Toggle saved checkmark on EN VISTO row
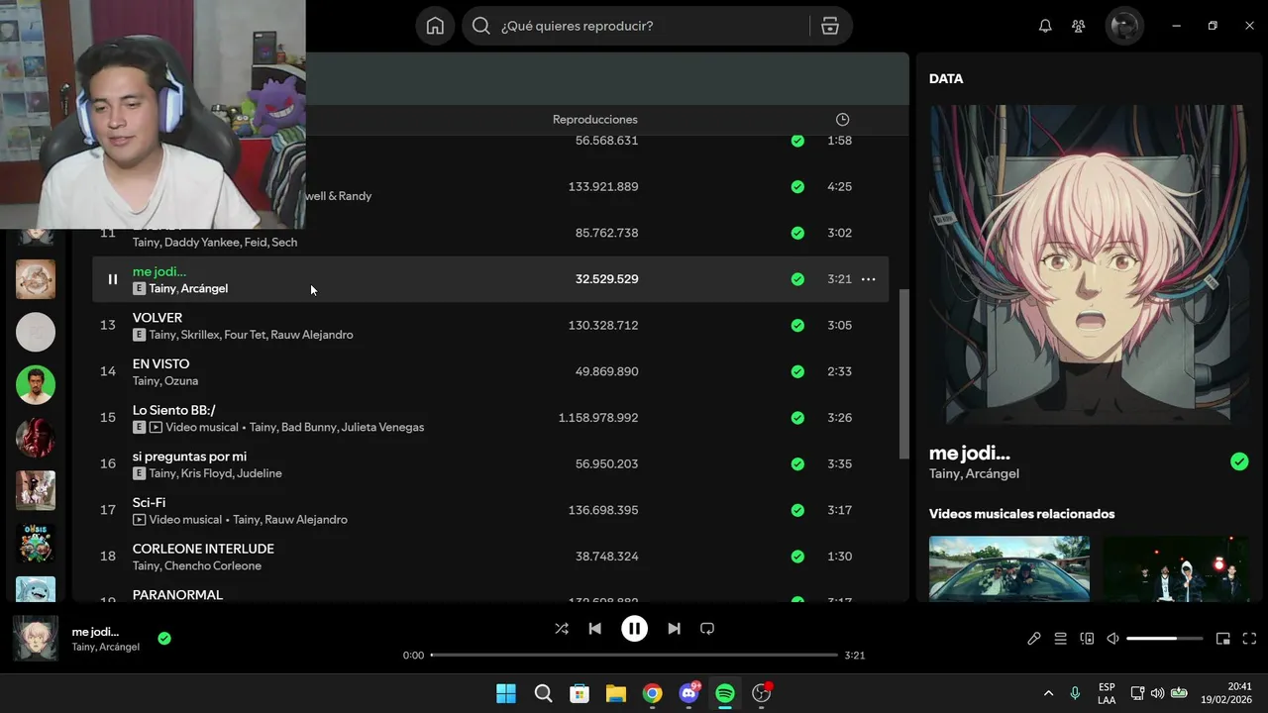Image resolution: width=1268 pixels, height=713 pixels. pos(797,371)
